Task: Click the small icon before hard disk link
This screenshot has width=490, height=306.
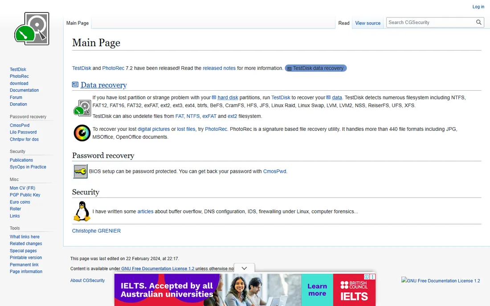Action: click(214, 97)
